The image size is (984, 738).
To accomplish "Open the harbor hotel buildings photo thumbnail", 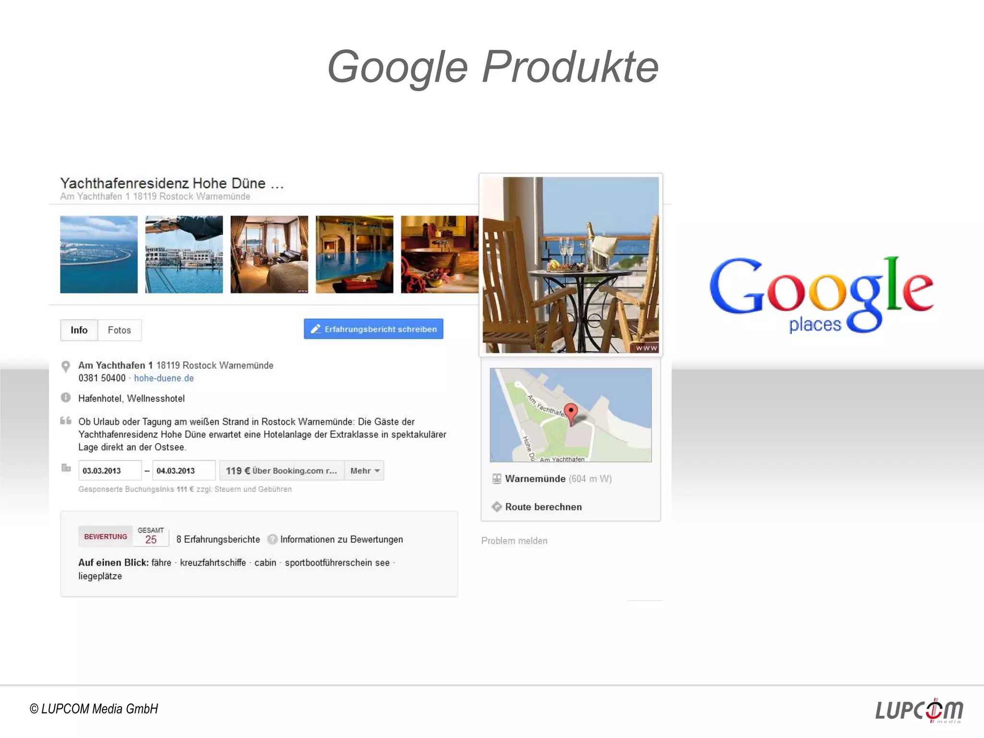I will click(x=184, y=254).
